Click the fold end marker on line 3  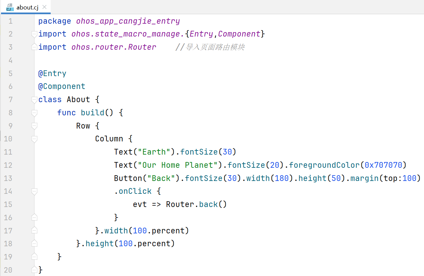(x=34, y=47)
